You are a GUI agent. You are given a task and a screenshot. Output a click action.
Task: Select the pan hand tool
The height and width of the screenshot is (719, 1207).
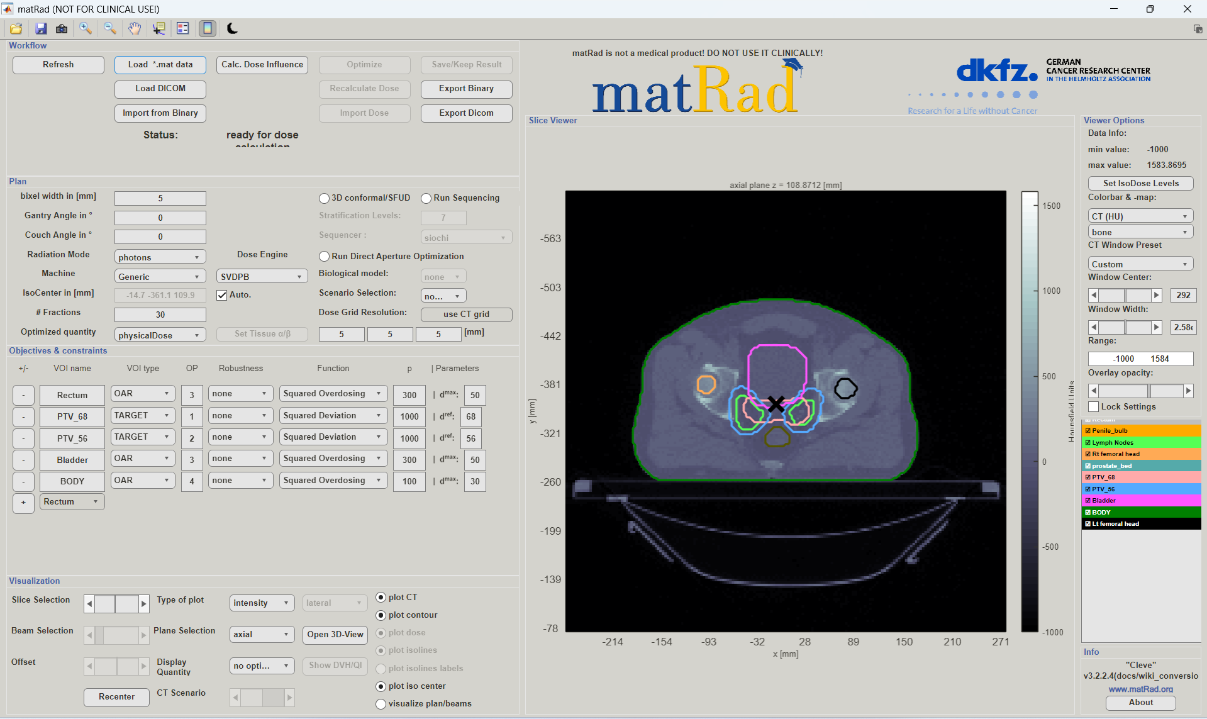click(135, 28)
